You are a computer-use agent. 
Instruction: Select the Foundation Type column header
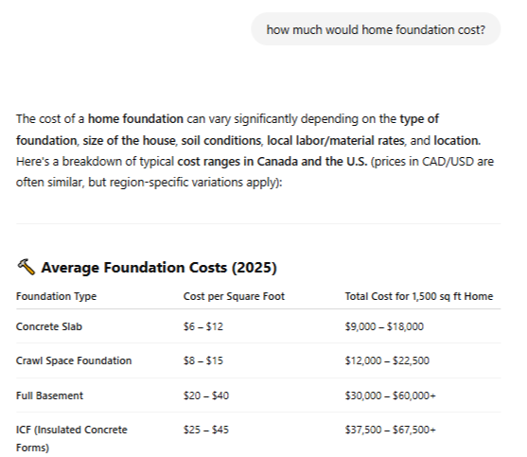56,296
